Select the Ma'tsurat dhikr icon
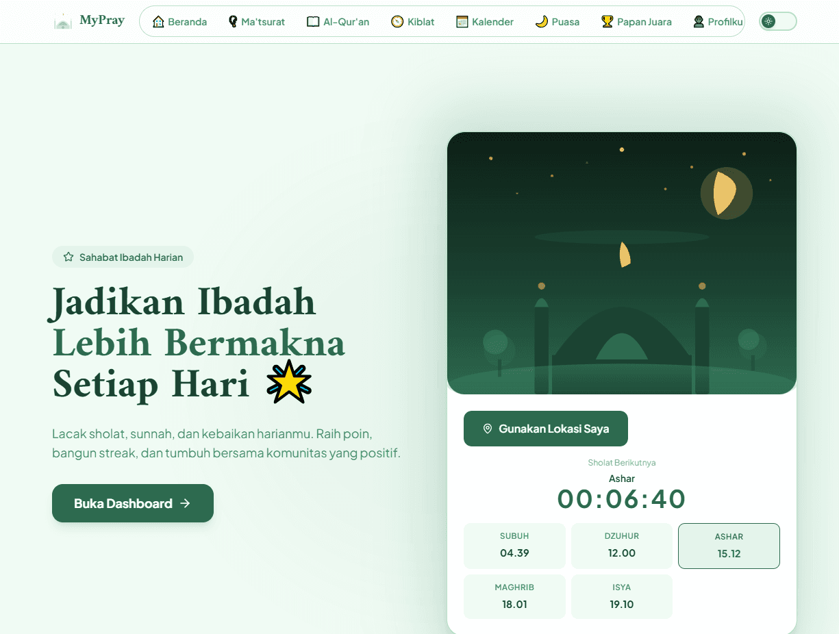This screenshot has width=839, height=634. pos(231,21)
